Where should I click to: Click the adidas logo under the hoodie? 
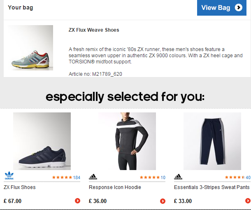pos(93,177)
